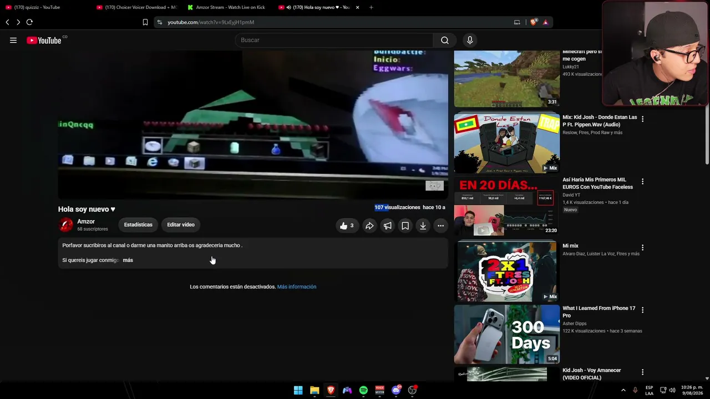The width and height of the screenshot is (710, 399).
Task: Click the megaphone promote icon
Action: pos(387,226)
